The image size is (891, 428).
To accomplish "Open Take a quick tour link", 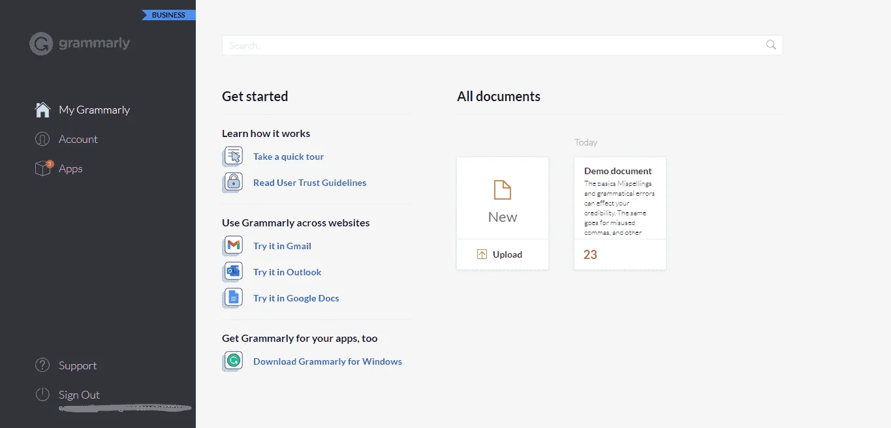I will (x=289, y=157).
